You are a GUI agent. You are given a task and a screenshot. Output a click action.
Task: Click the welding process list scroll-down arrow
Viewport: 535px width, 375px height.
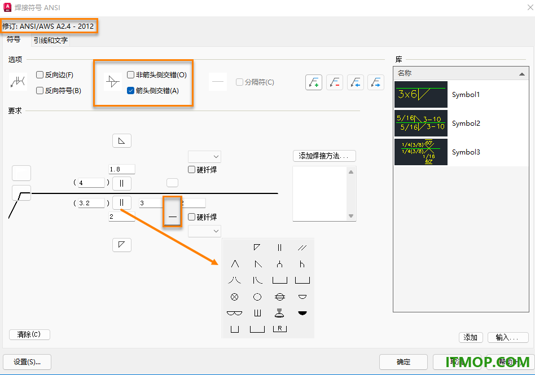(x=351, y=216)
